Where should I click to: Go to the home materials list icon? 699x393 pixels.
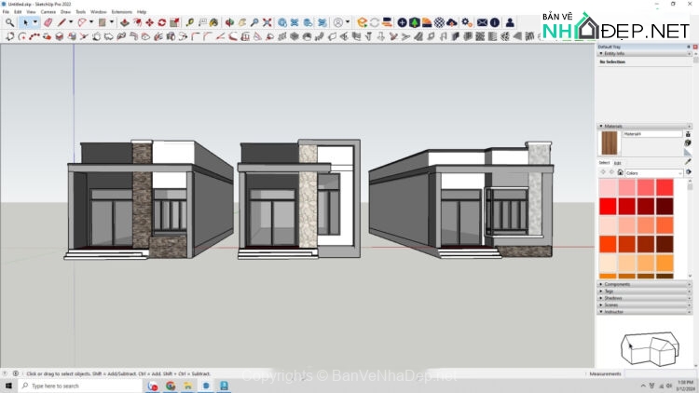point(620,172)
